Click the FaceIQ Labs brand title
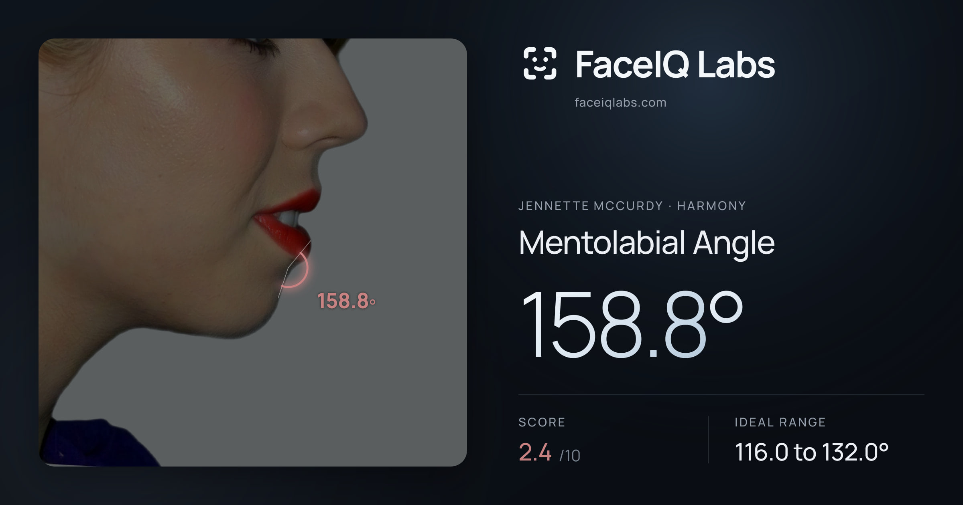The height and width of the screenshot is (505, 963). click(675, 64)
